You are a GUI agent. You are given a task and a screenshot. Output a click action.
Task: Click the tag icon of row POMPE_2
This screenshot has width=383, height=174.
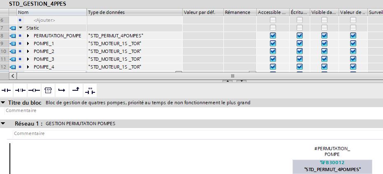point(12,51)
